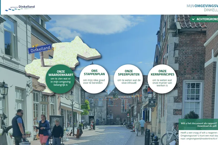Click the omgevingswet@noaberkracht.nl email link
218x145 pixels.
pyautogui.click(x=202, y=139)
